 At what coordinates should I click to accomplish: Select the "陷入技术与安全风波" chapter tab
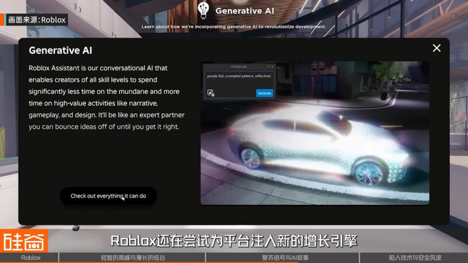coord(414,258)
